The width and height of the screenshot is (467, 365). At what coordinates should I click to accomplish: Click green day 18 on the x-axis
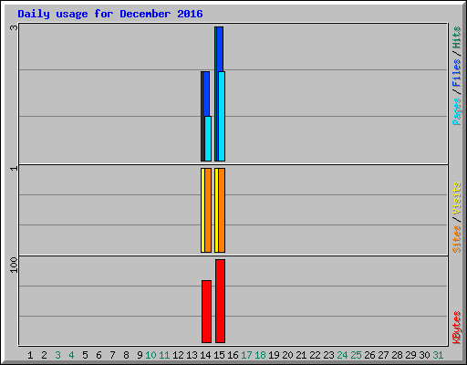coord(260,355)
